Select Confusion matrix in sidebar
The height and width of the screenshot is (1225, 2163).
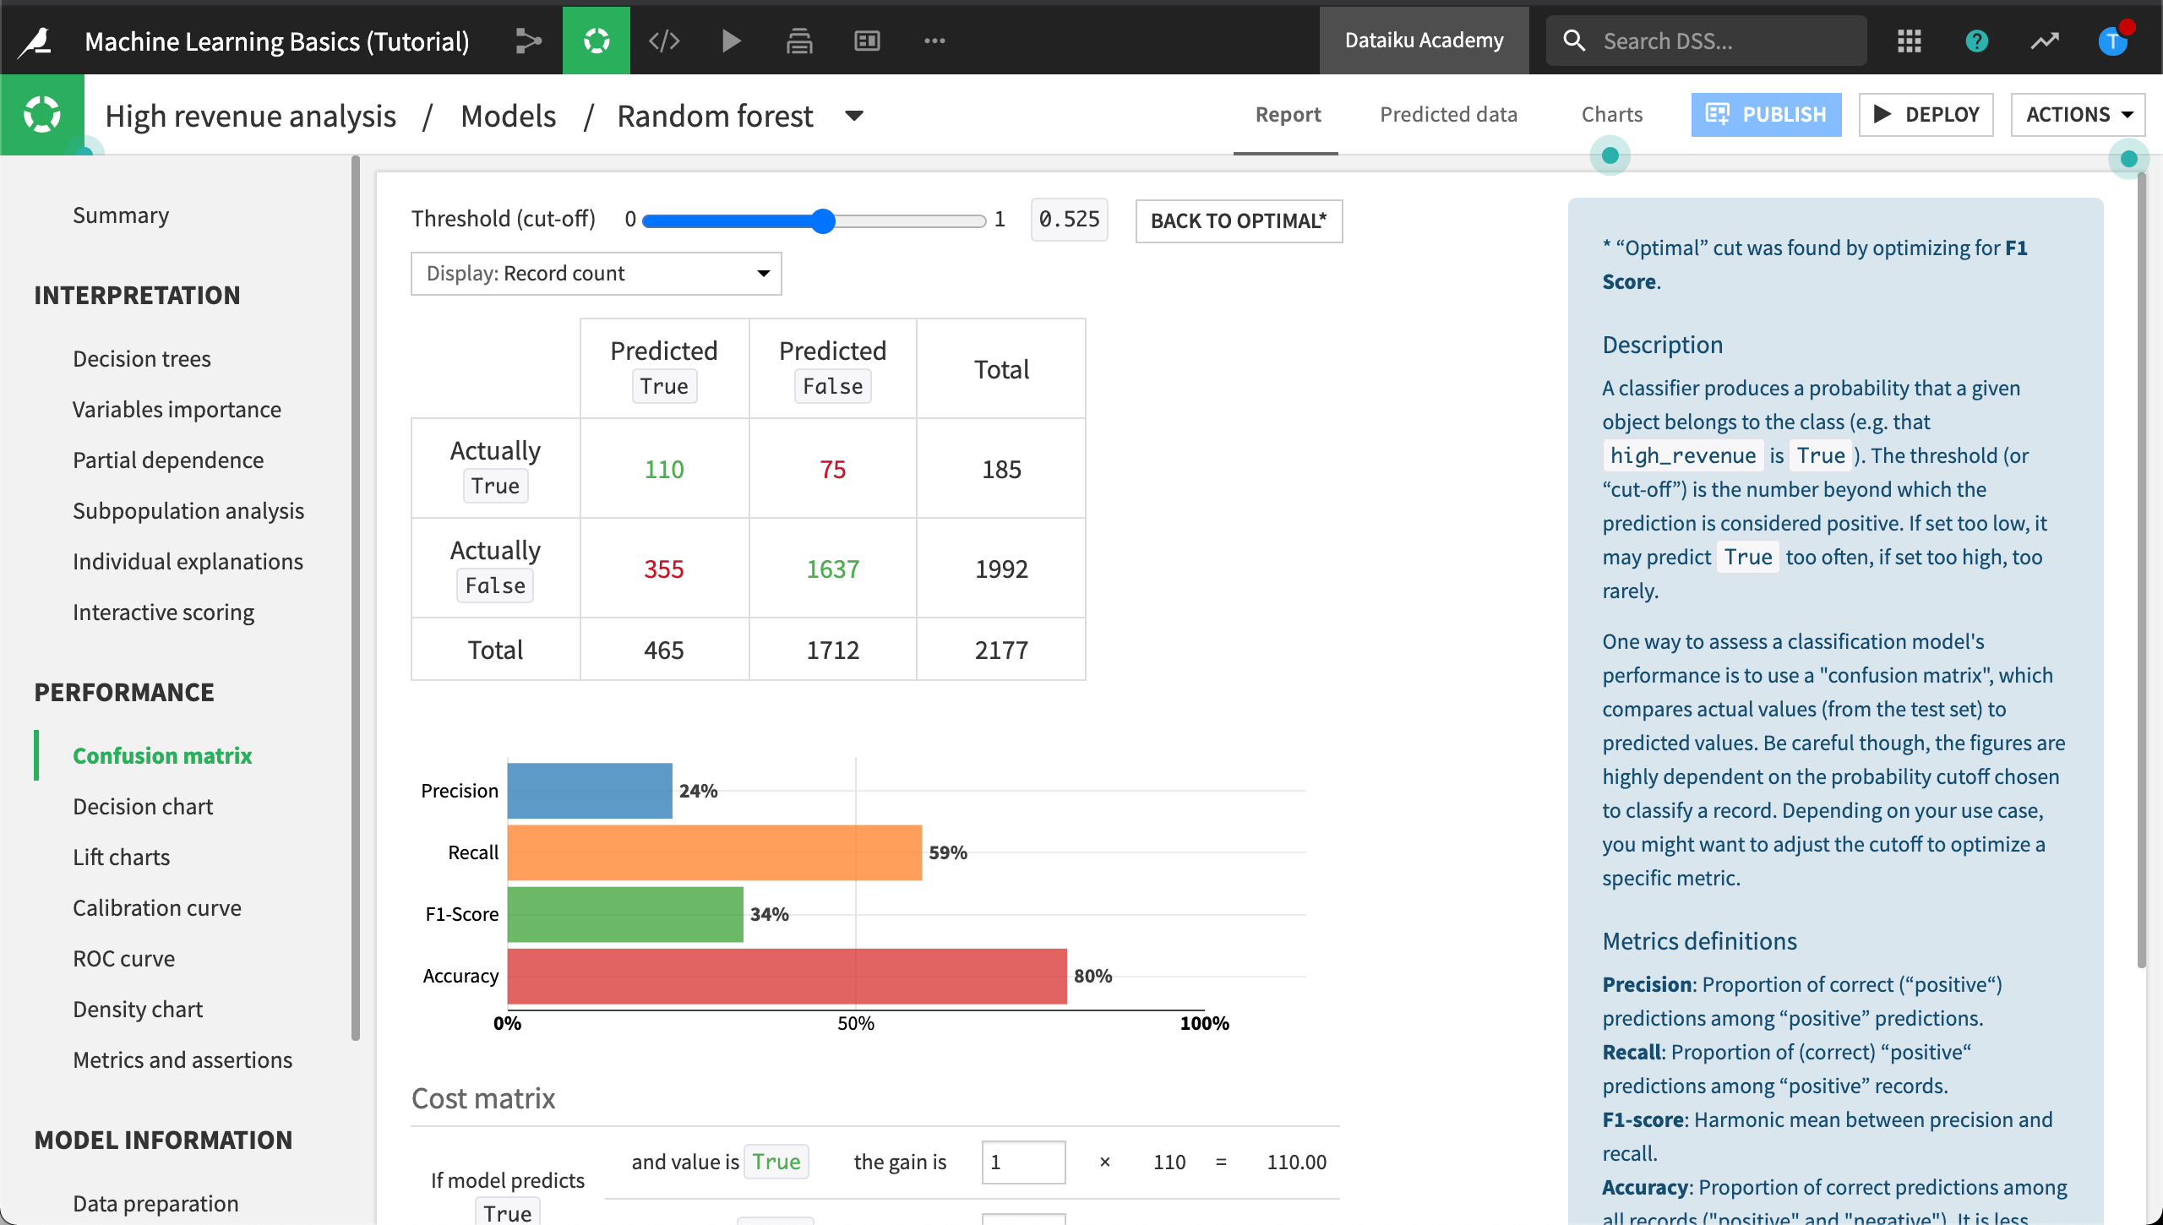point(162,756)
